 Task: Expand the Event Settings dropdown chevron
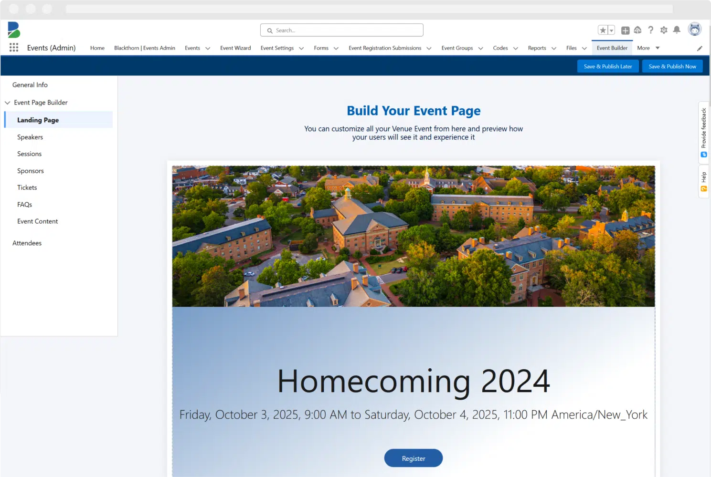(301, 48)
